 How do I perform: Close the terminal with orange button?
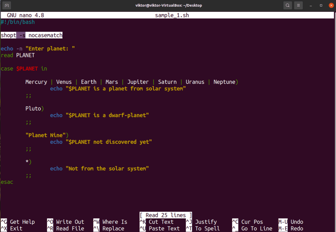(331, 6)
